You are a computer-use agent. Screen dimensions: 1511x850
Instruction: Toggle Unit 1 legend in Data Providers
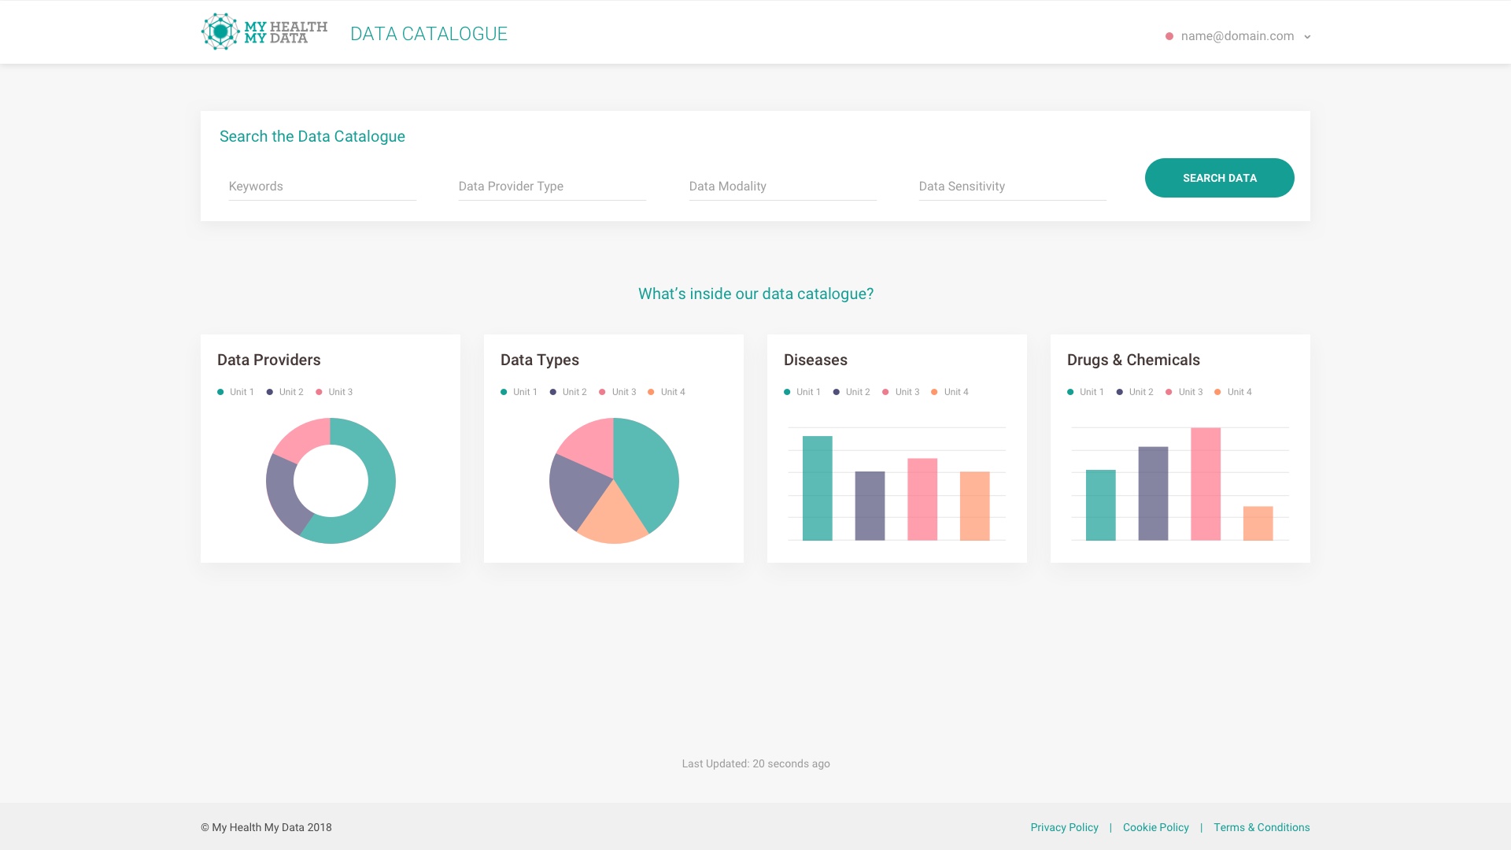pyautogui.click(x=236, y=392)
